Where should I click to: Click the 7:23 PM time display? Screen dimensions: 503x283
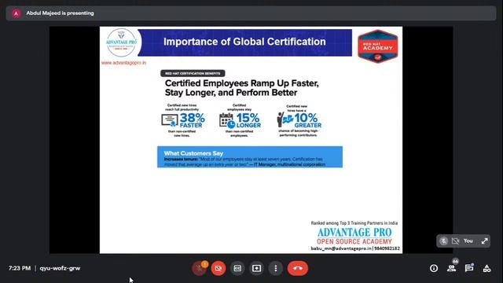(x=20, y=268)
